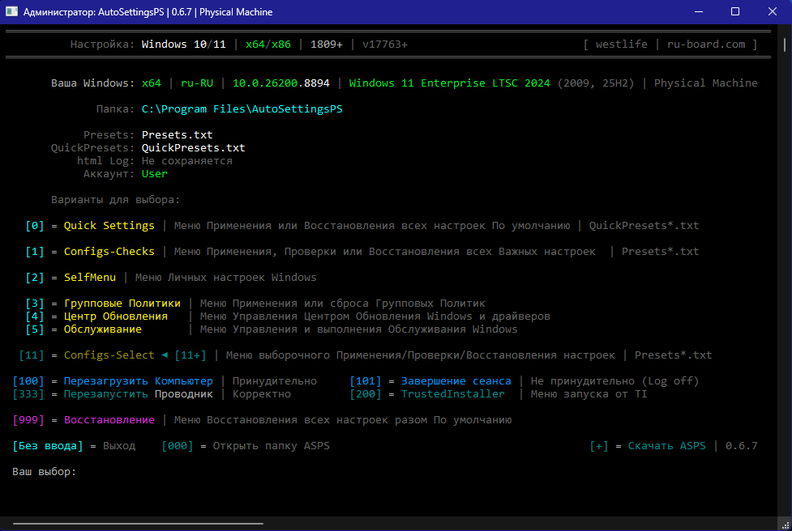This screenshot has width=792, height=531.
Task: Click 'Windows 10/11' in the header line
Action: (x=184, y=44)
